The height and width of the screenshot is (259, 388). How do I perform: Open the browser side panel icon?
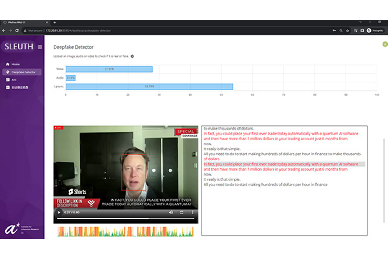click(362, 31)
